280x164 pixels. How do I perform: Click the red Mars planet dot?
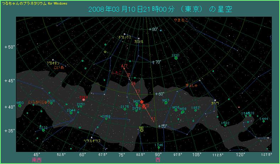point(142,102)
